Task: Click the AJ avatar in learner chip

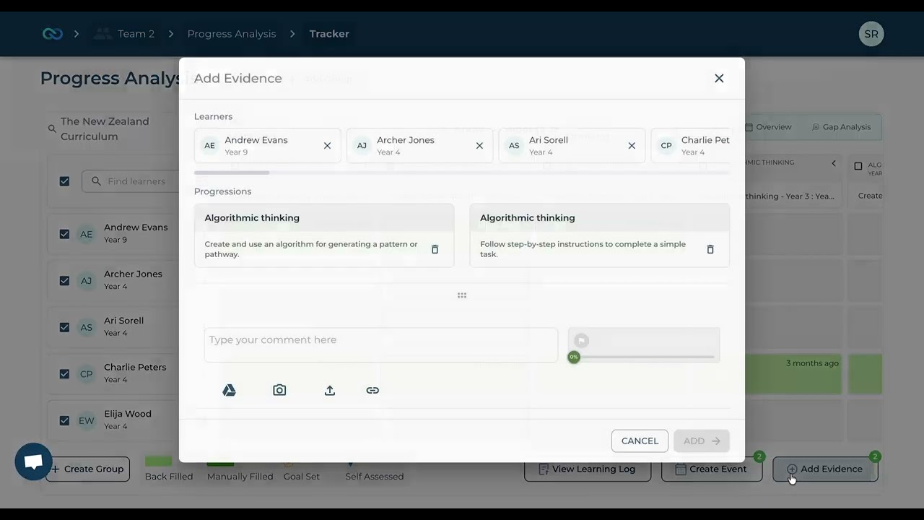Action: pos(362,146)
